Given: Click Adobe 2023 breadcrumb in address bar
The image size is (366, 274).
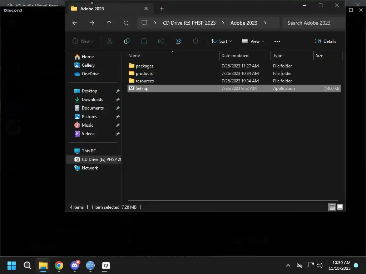Looking at the screenshot, I should [x=244, y=23].
